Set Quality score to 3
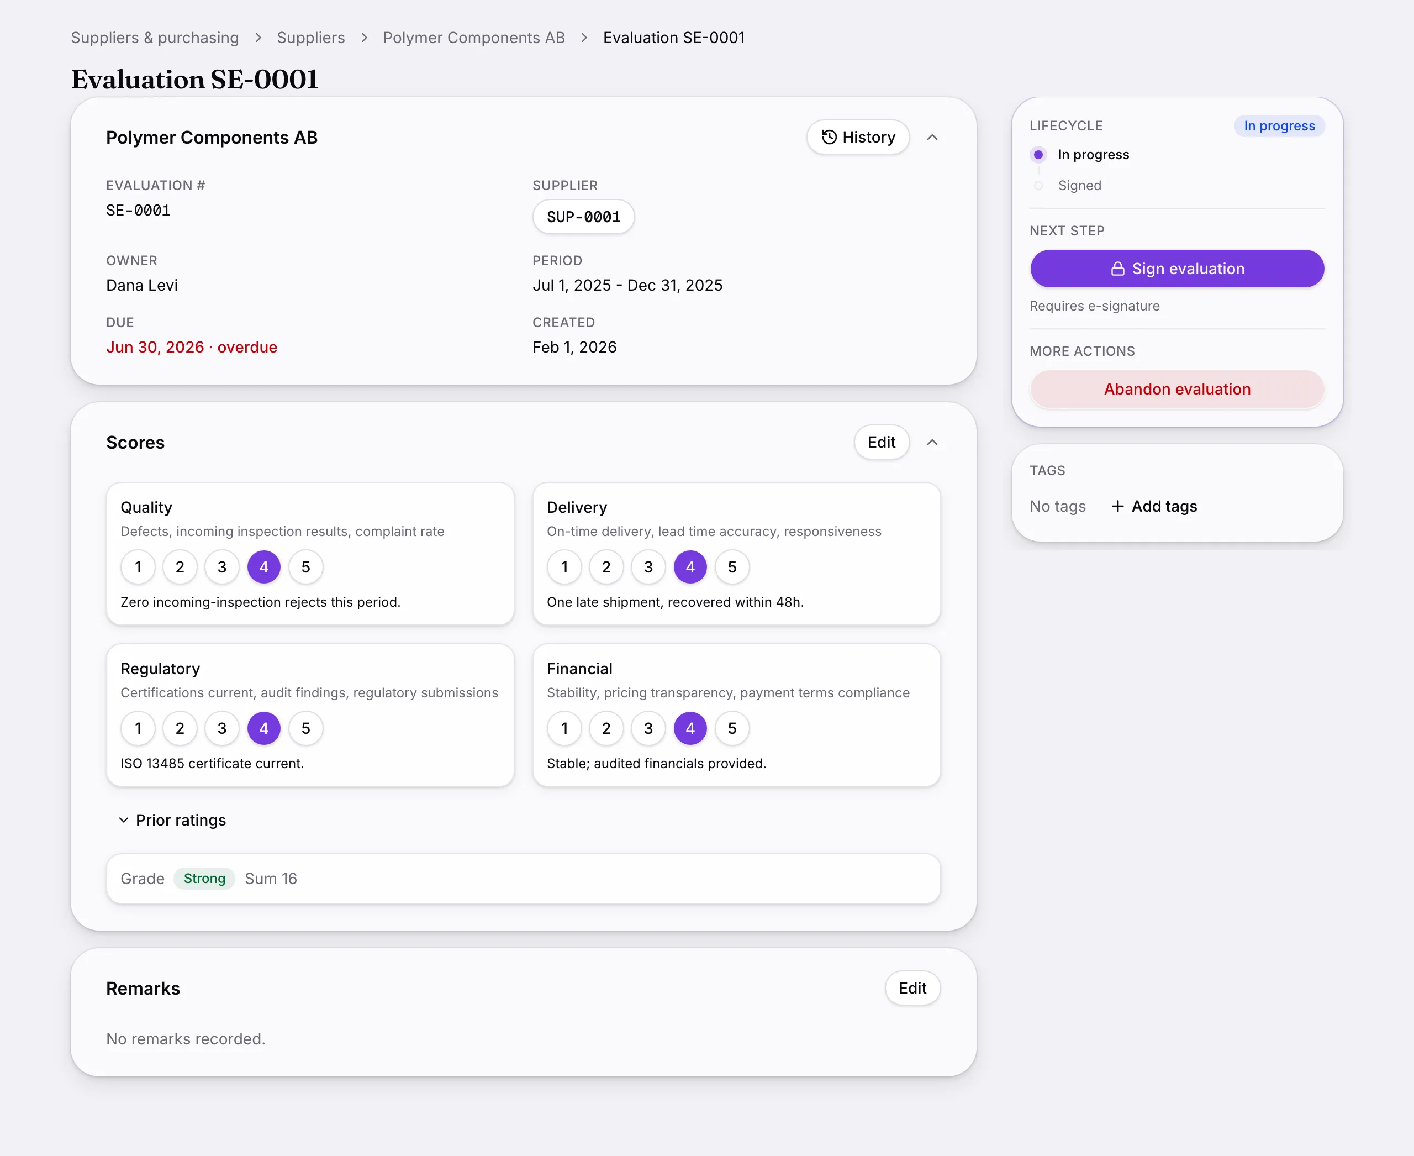The height and width of the screenshot is (1156, 1414). (221, 567)
